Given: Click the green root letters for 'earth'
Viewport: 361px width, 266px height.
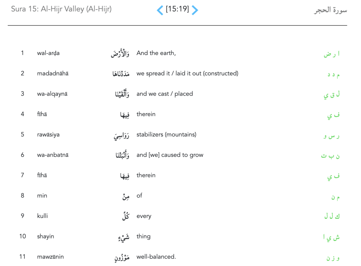Looking at the screenshot, I should [332, 54].
